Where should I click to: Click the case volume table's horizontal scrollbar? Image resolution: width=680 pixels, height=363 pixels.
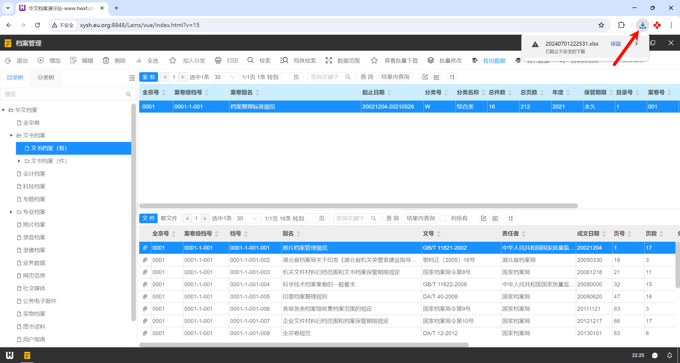coord(358,206)
